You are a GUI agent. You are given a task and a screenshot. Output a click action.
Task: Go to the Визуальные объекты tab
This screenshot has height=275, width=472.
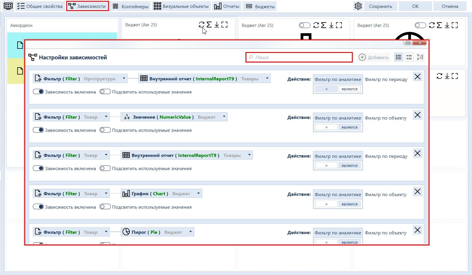pos(181,6)
